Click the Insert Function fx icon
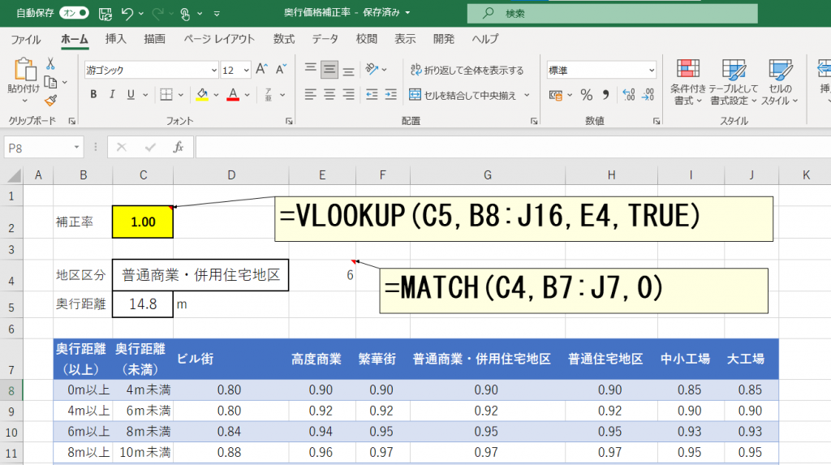The width and height of the screenshot is (831, 465). (x=179, y=148)
